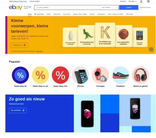This screenshot has height=138, width=156.
Task: Expand the Mijn eBay menu
Action: 132,1
